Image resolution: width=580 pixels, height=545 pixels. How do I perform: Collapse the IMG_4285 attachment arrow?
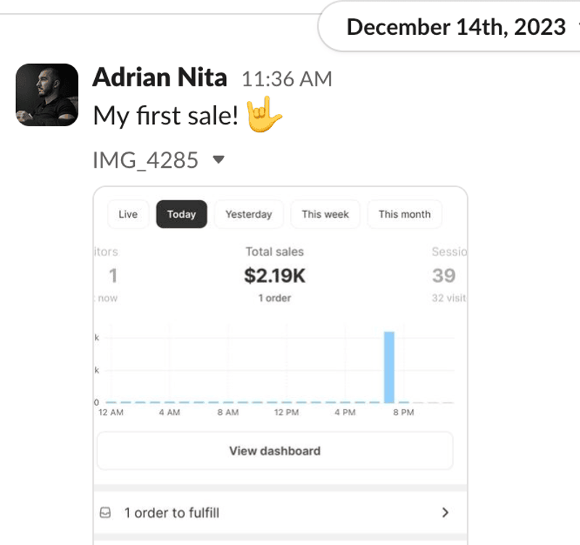[x=219, y=160]
